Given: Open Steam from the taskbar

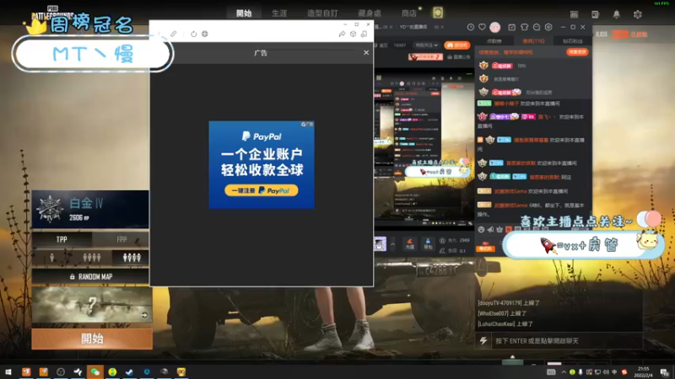Looking at the screenshot, I should 129,371.
